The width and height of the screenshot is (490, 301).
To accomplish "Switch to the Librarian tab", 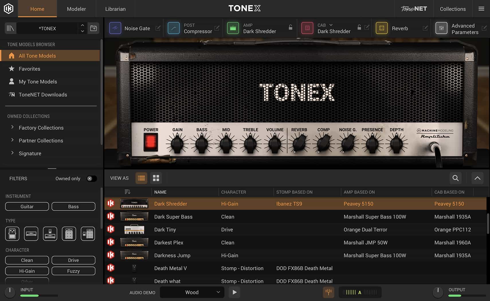I will (115, 9).
